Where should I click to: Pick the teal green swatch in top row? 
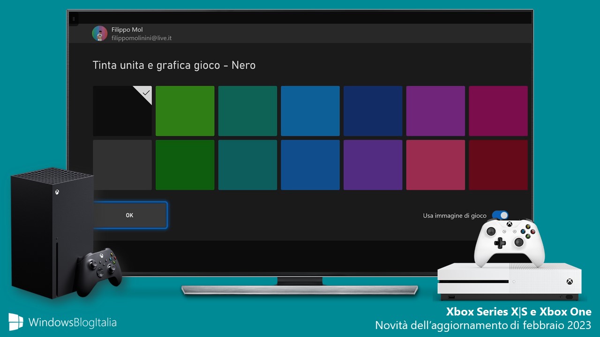pyautogui.click(x=247, y=111)
